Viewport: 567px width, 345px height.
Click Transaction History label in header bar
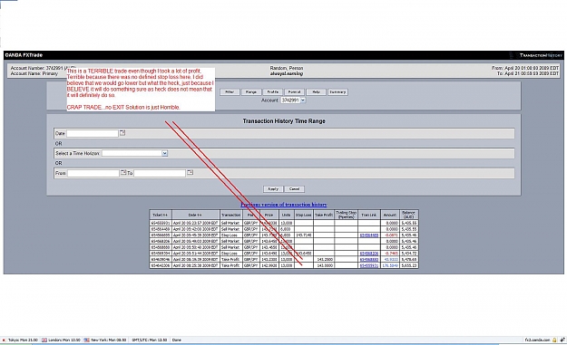click(541, 55)
